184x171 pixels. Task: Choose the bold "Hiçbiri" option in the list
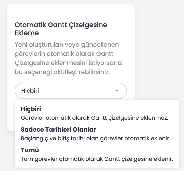tap(31, 109)
